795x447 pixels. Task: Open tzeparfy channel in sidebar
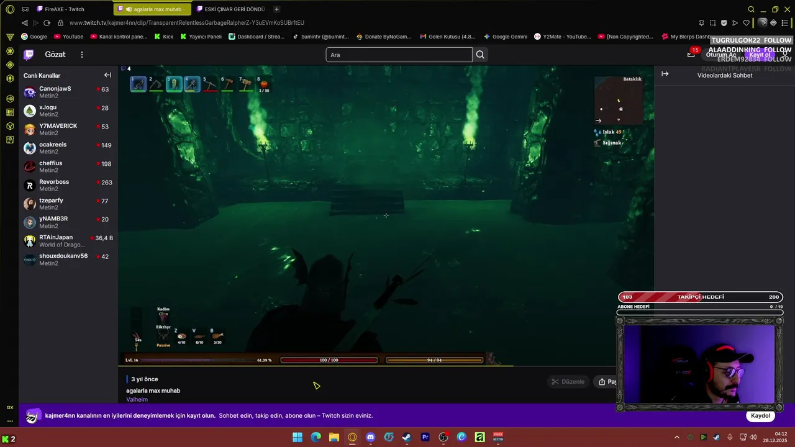pyautogui.click(x=67, y=204)
